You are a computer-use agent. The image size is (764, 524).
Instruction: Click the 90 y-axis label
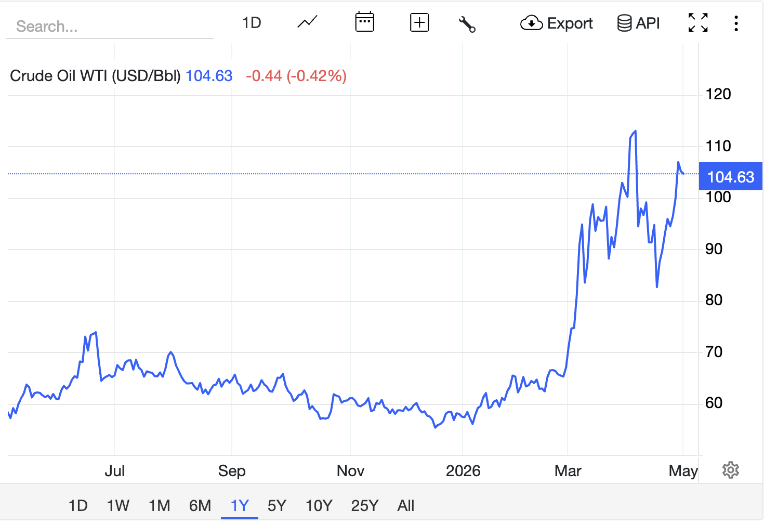click(714, 249)
